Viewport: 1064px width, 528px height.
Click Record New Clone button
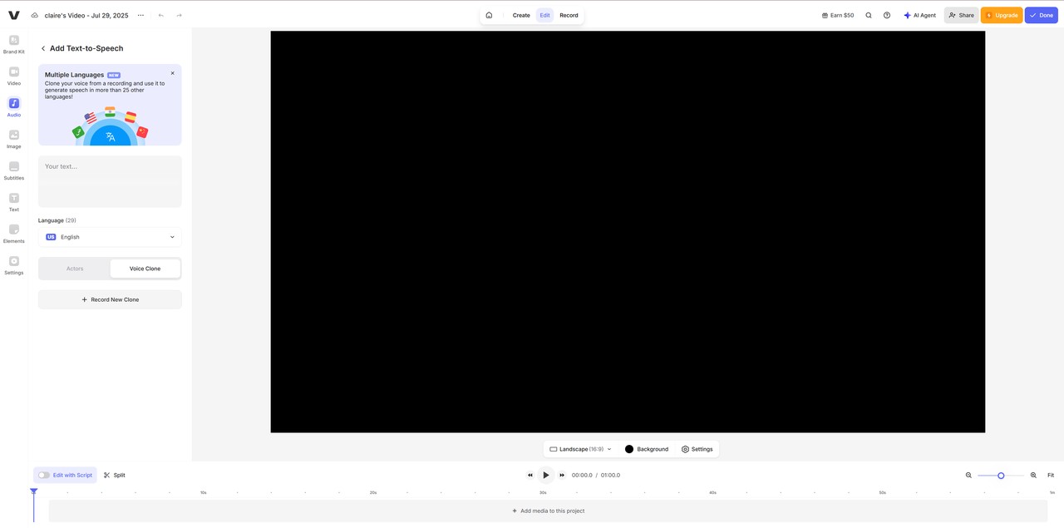110,299
